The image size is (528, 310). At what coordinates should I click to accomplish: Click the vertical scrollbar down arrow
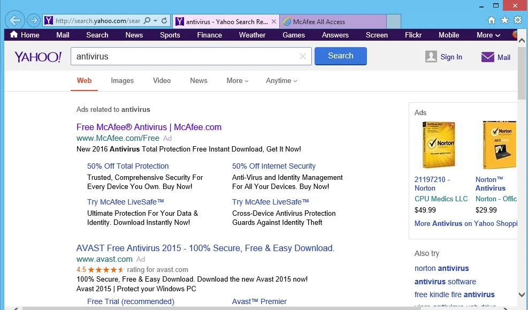pos(522,294)
